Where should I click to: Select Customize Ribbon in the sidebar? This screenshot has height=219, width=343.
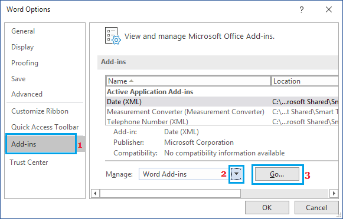[x=40, y=111]
